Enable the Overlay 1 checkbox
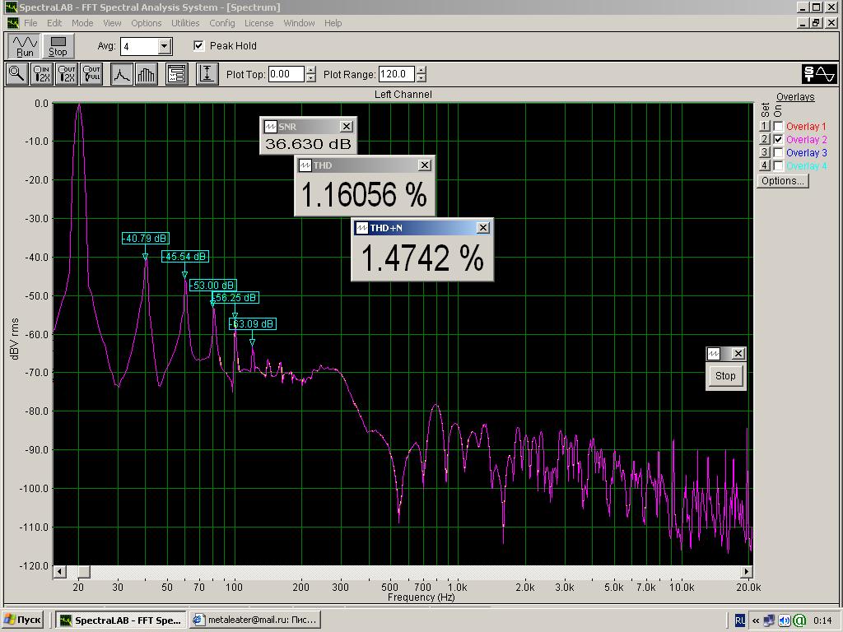 [x=778, y=127]
